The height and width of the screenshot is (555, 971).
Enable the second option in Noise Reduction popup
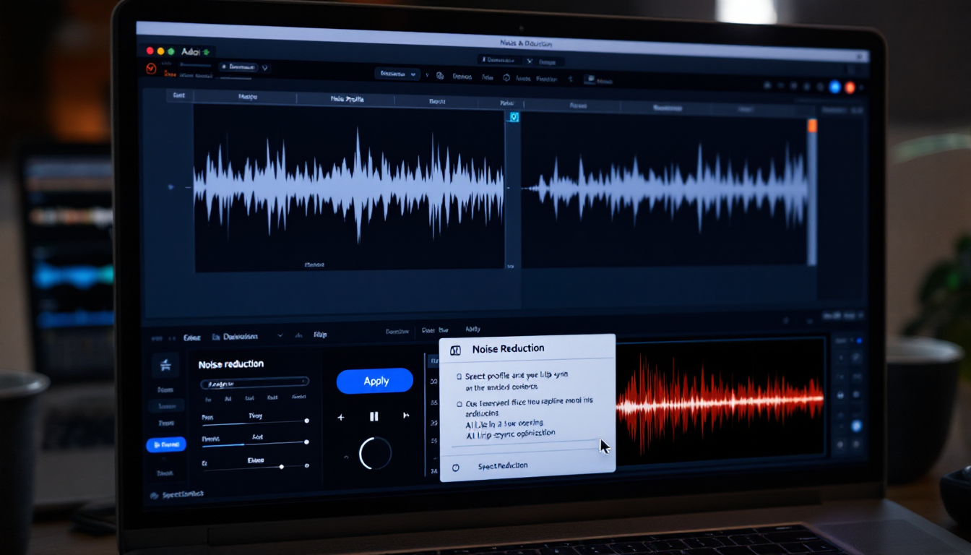[x=459, y=403]
